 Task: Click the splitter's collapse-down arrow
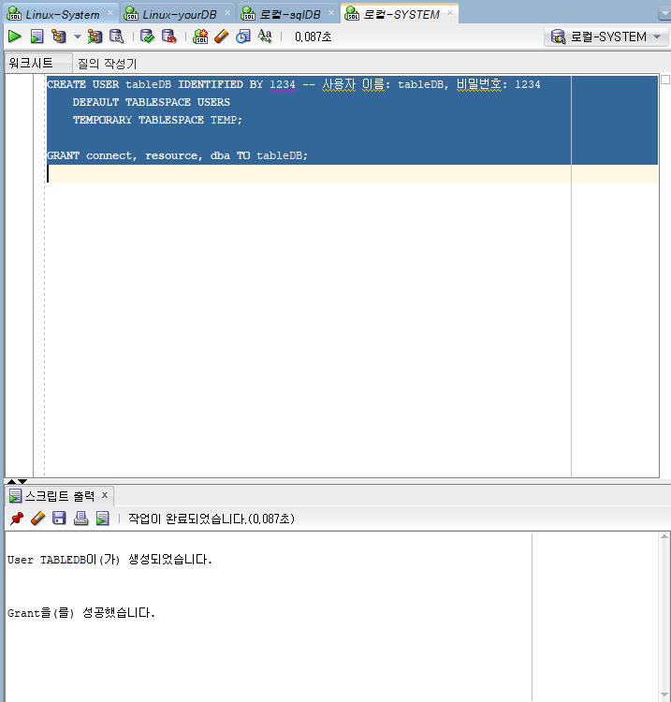coord(22,481)
